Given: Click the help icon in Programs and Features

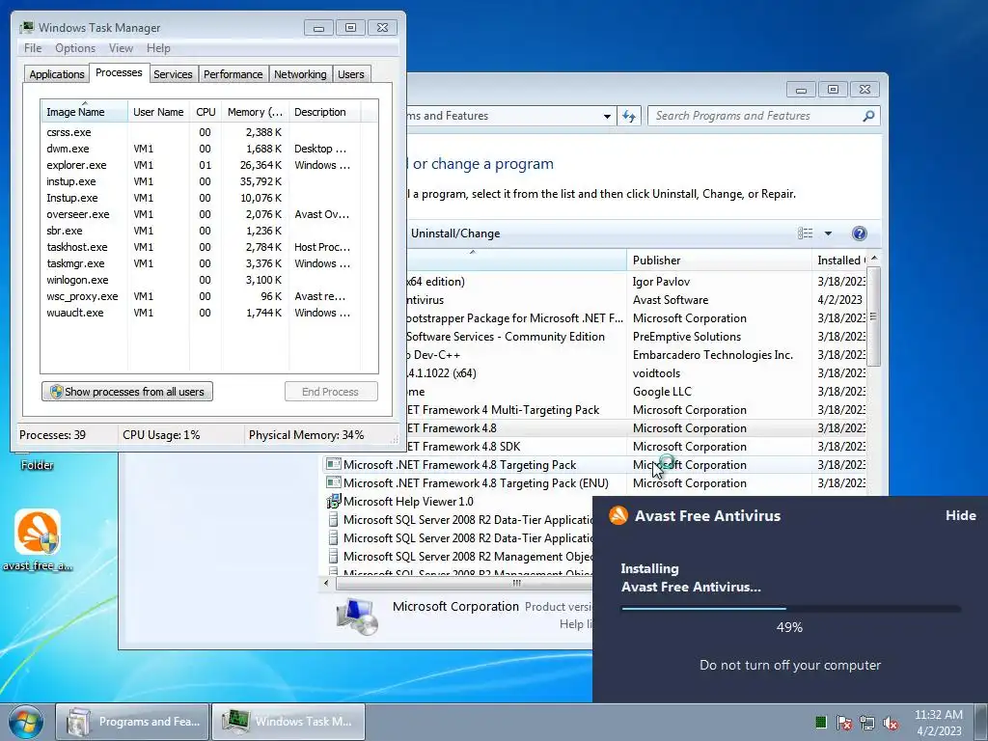Looking at the screenshot, I should [859, 233].
